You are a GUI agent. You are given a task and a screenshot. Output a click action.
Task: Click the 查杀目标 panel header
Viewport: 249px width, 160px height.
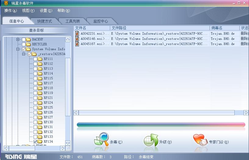(x=36, y=30)
